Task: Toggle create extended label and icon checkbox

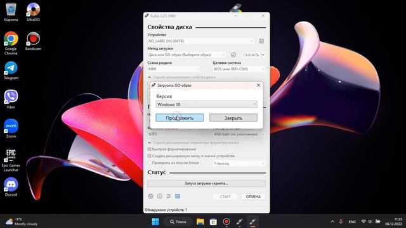Action: tap(150, 156)
